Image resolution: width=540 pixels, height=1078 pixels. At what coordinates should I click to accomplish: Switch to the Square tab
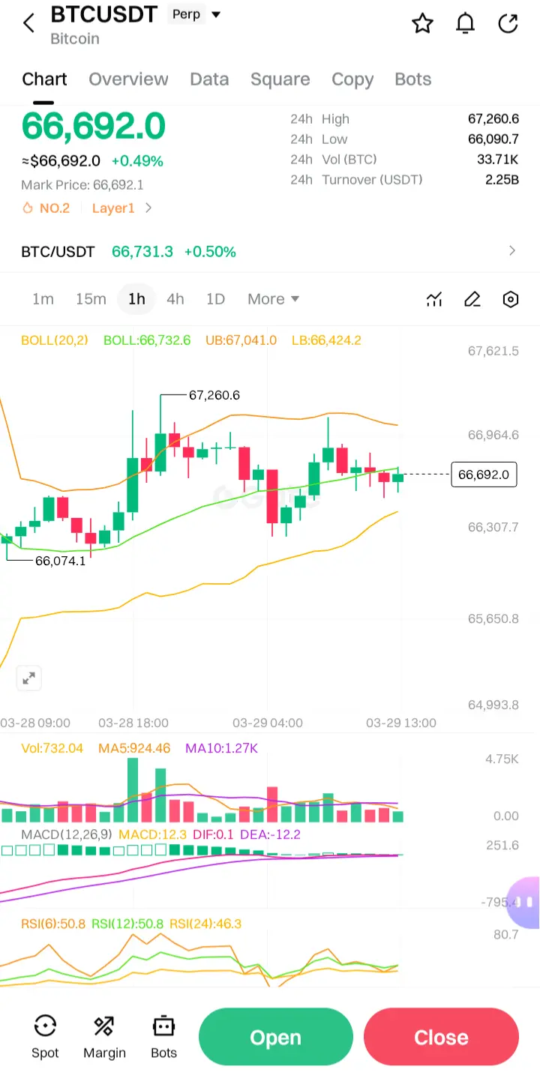click(x=280, y=79)
